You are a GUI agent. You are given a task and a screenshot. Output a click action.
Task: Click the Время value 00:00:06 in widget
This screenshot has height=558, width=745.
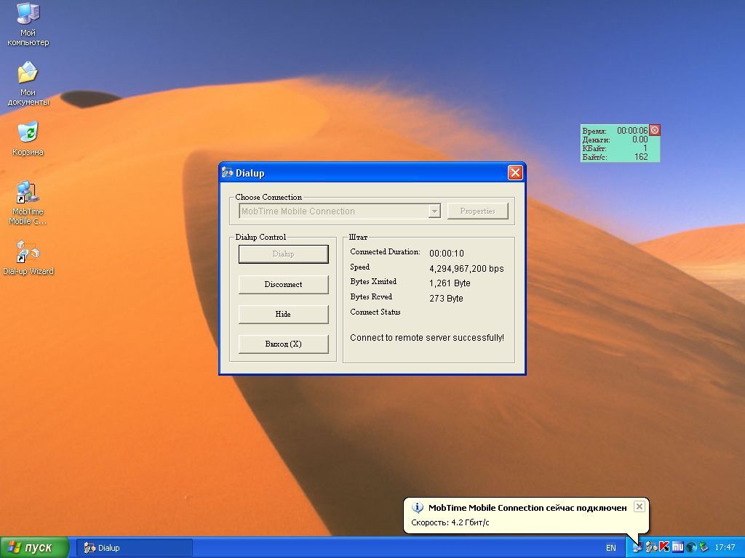632,131
